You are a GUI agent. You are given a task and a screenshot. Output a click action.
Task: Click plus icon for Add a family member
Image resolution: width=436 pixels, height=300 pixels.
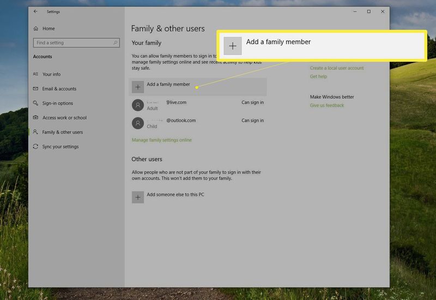coord(138,87)
